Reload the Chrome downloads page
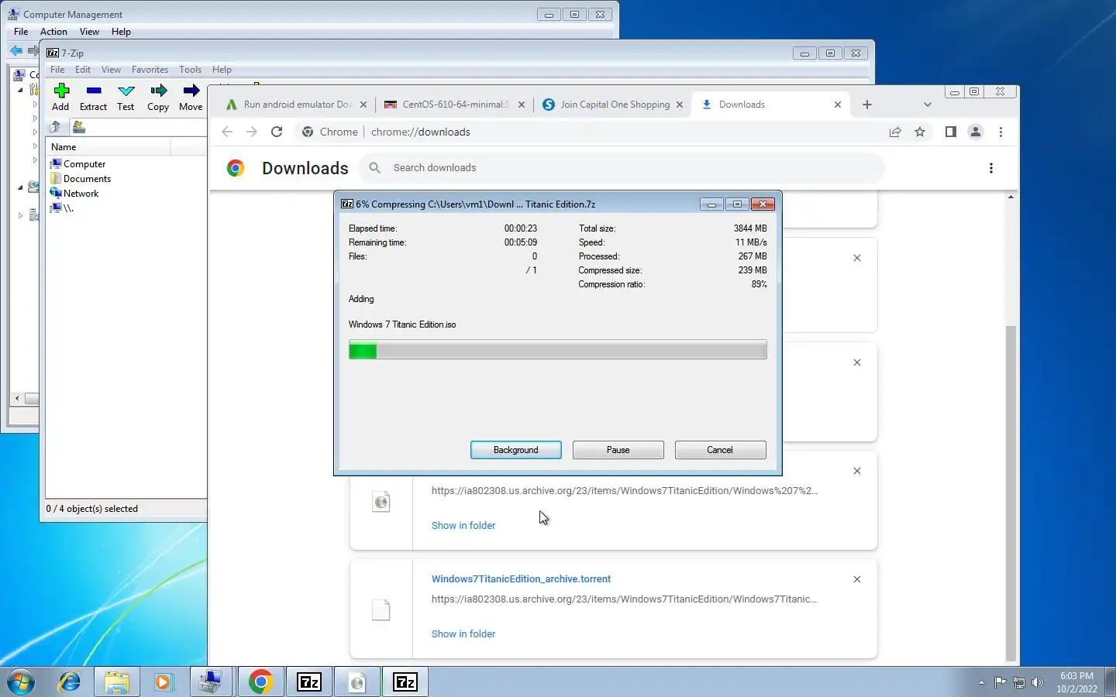 click(277, 132)
